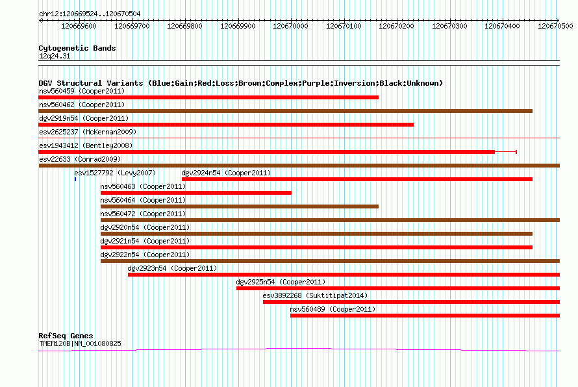Click the nsv560489 (Cooper2011) label
The image size is (578, 387).
click(333, 309)
